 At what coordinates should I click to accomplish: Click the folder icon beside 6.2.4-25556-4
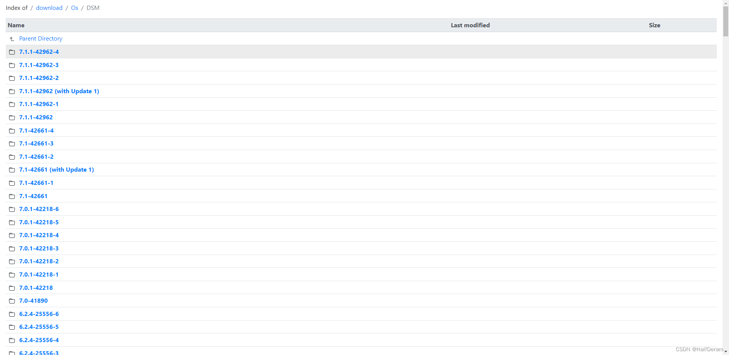click(12, 340)
